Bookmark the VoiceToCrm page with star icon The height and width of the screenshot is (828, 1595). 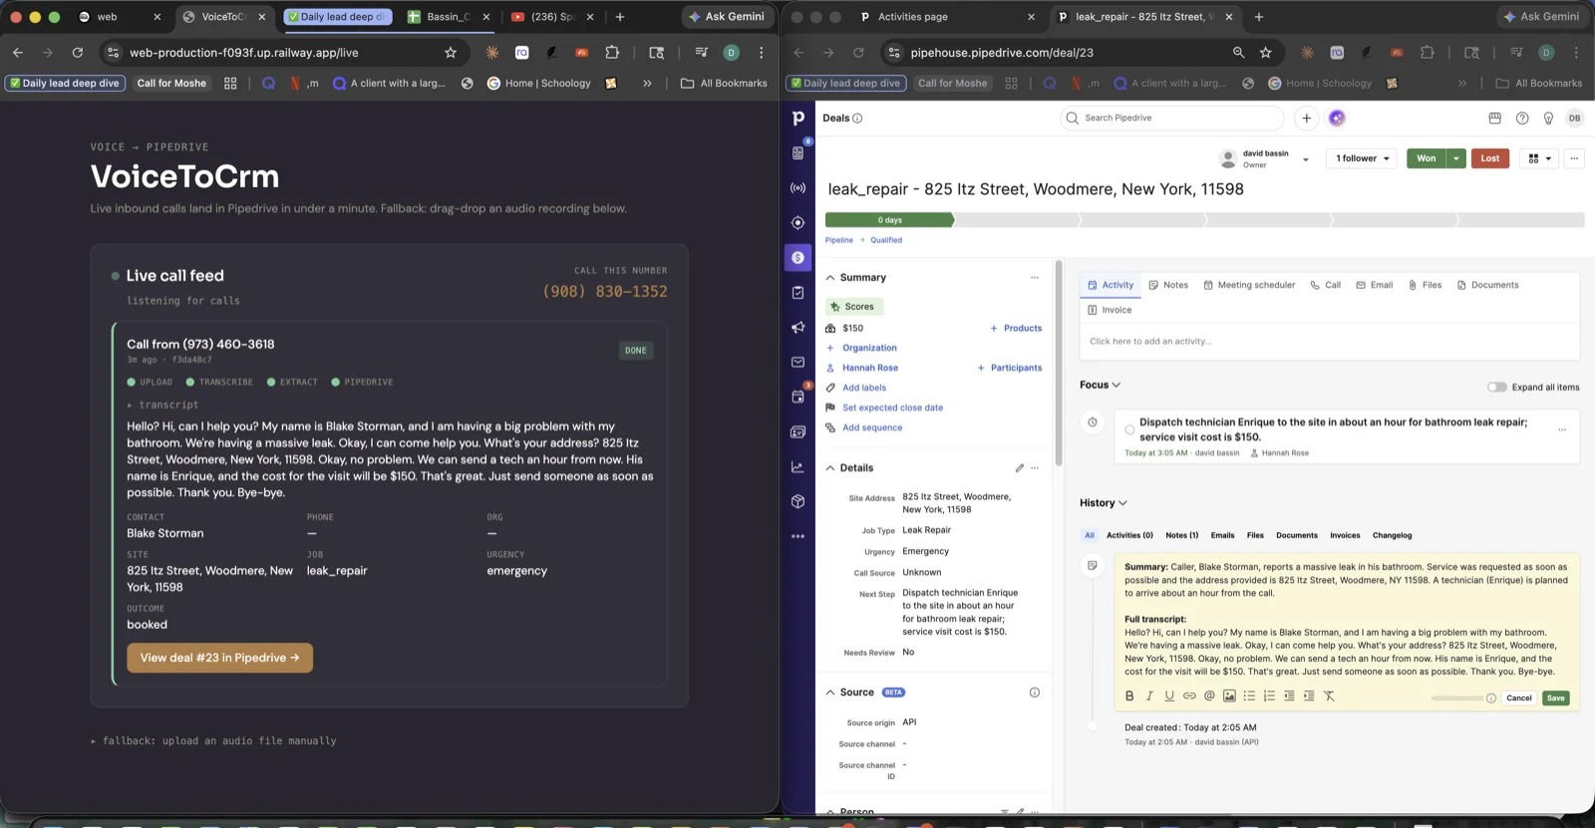[451, 53]
